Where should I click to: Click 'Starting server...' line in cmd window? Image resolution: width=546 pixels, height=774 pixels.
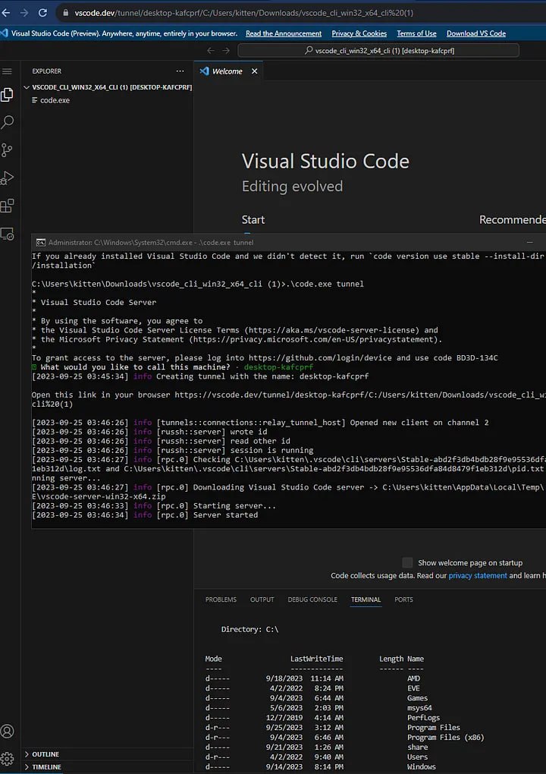click(x=154, y=505)
